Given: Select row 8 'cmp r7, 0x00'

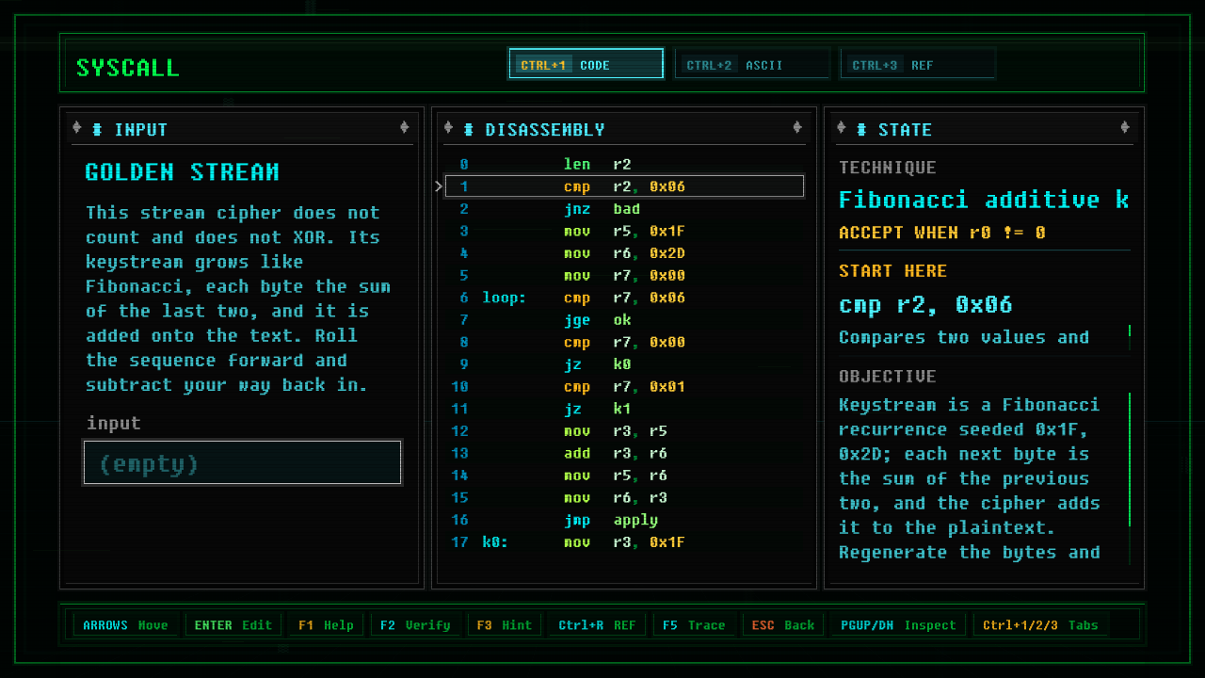Looking at the screenshot, I should (624, 342).
